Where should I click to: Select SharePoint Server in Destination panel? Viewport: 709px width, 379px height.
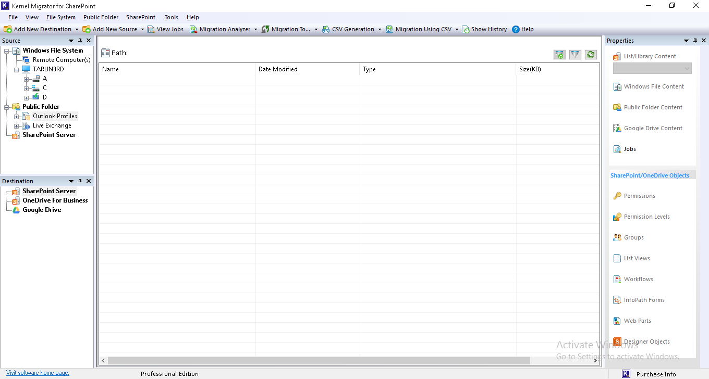[49, 191]
